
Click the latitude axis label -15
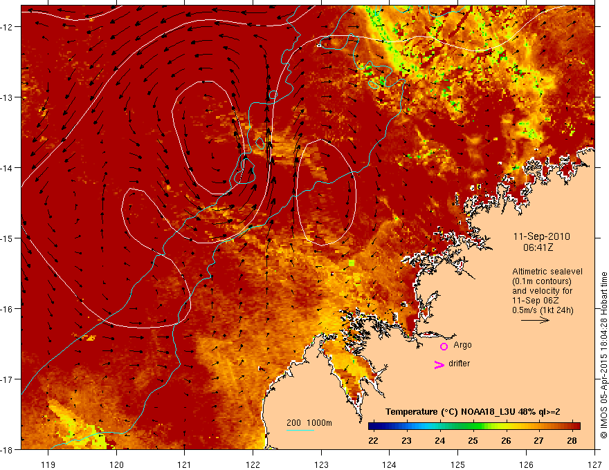(7, 238)
